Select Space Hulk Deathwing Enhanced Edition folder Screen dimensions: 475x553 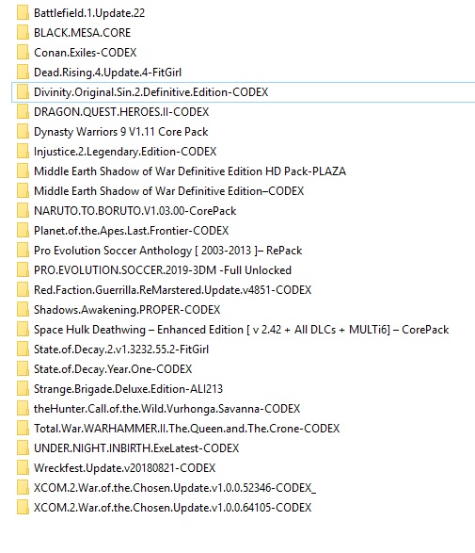coord(241,330)
